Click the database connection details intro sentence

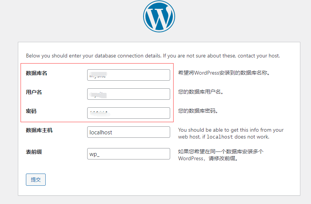(x=153, y=56)
